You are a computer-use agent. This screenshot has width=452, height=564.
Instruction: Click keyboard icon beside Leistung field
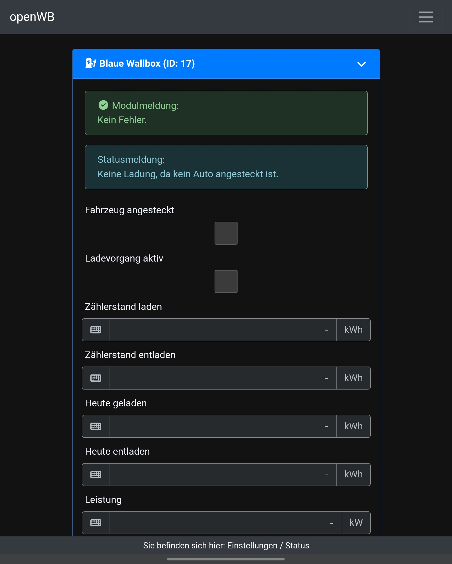tap(96, 523)
